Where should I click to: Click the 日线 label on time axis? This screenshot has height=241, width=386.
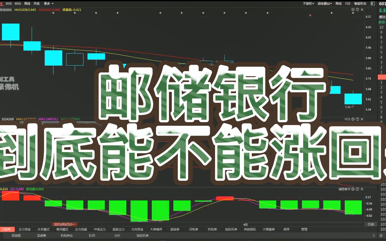click(371, 224)
